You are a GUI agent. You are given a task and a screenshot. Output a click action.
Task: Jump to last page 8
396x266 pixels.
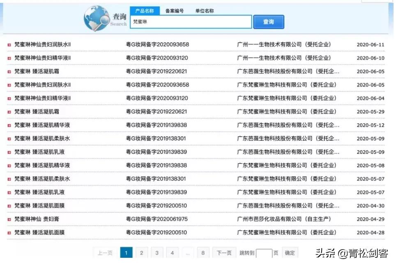click(x=203, y=252)
